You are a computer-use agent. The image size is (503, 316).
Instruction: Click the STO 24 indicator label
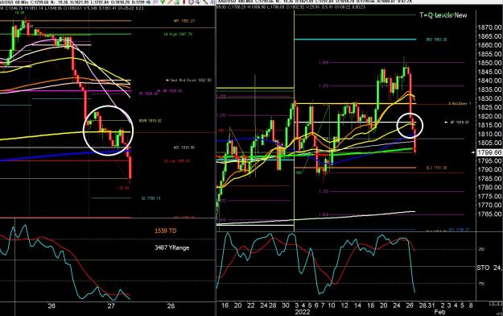[489, 268]
